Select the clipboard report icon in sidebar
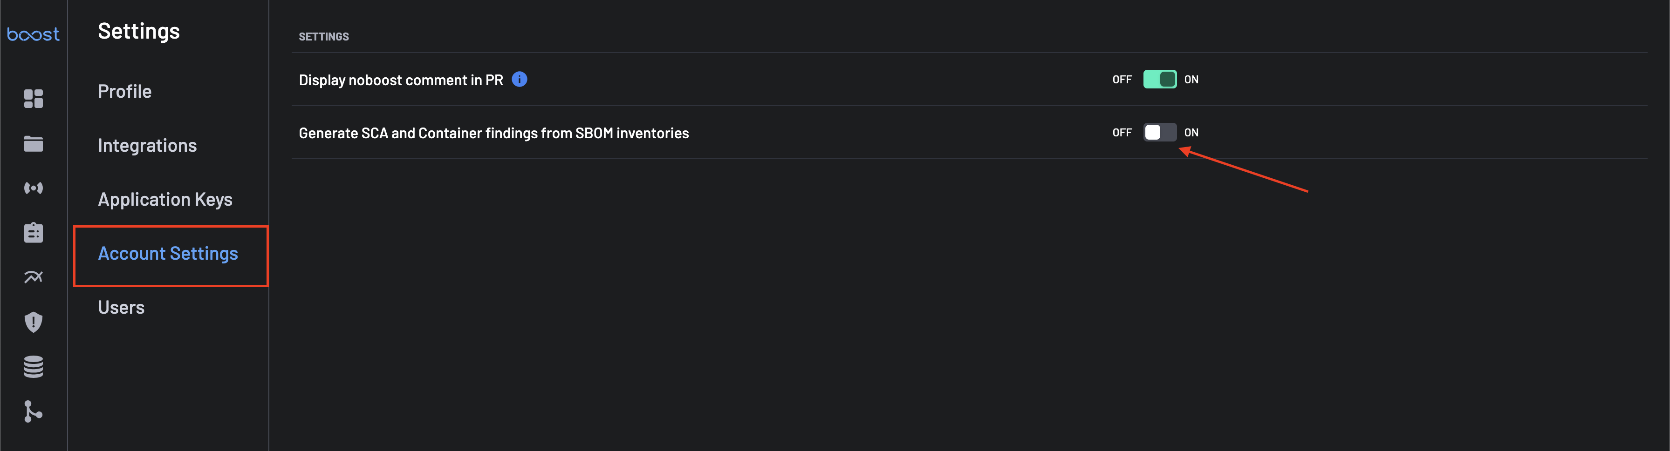This screenshot has width=1670, height=451. coord(33,232)
